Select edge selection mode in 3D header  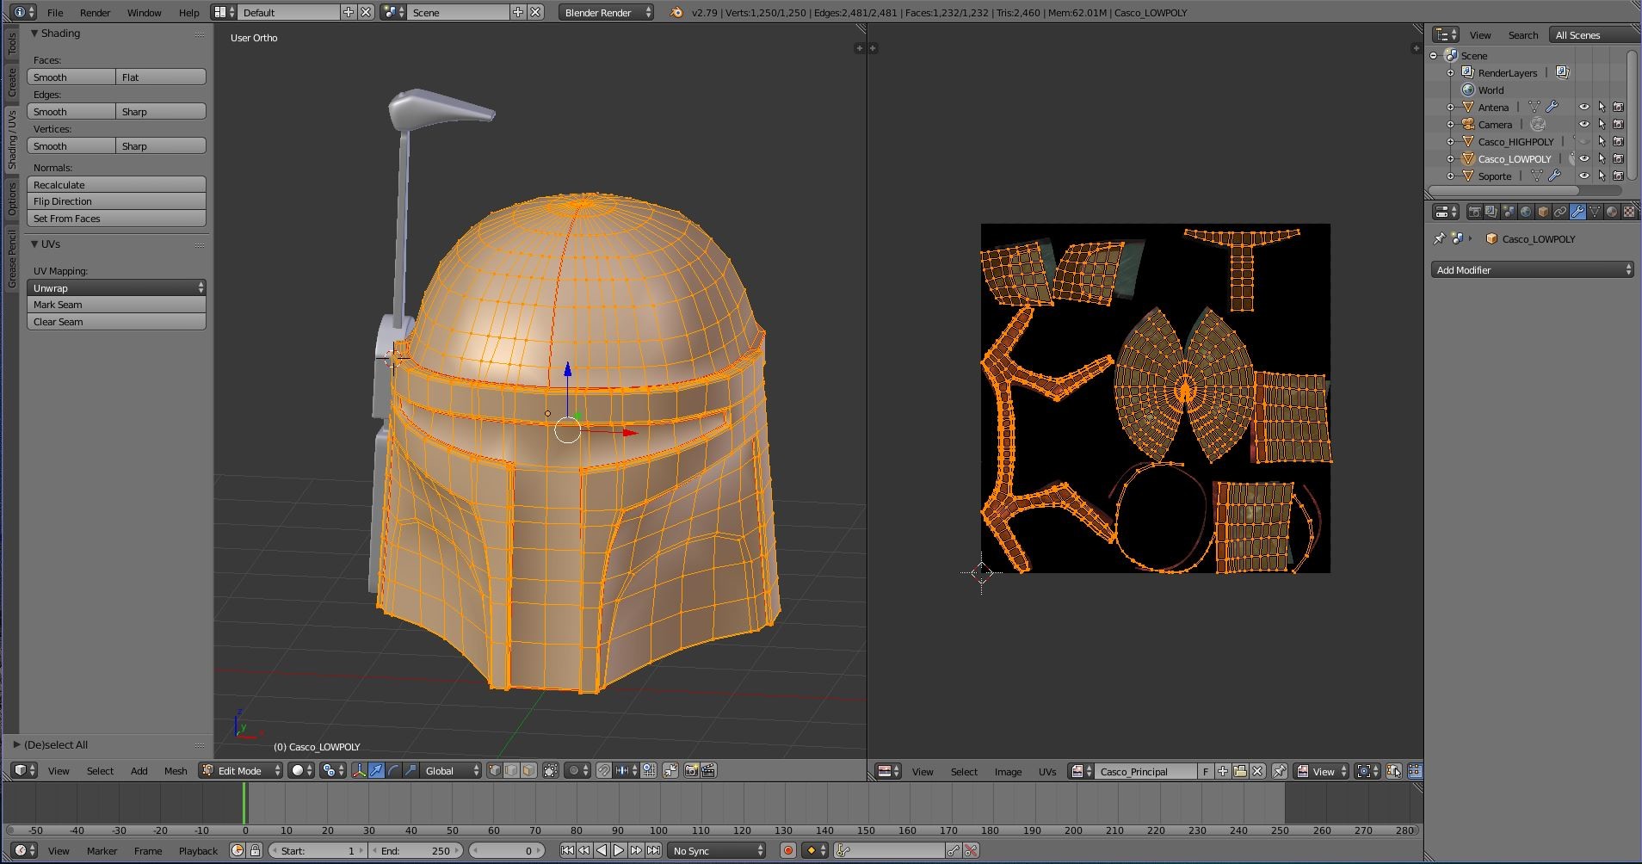click(511, 771)
